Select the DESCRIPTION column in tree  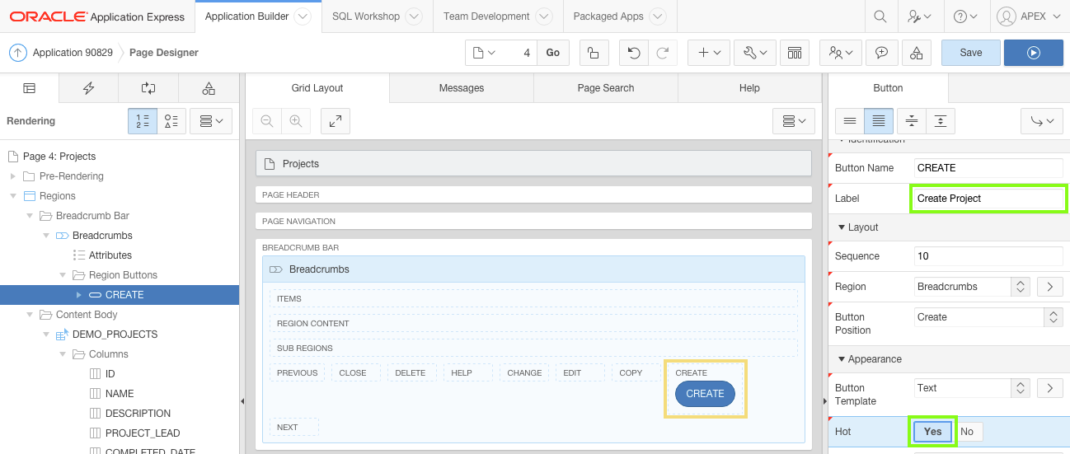pyautogui.click(x=138, y=414)
